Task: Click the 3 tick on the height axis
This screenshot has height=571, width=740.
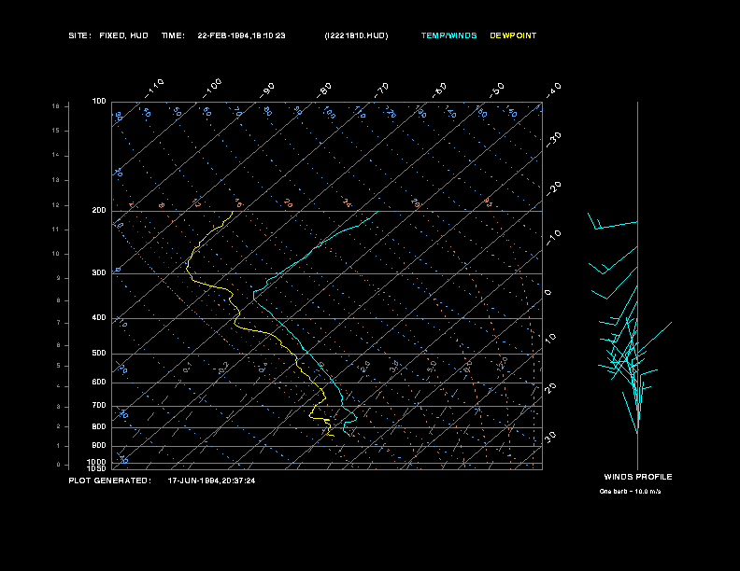Action: 59,407
